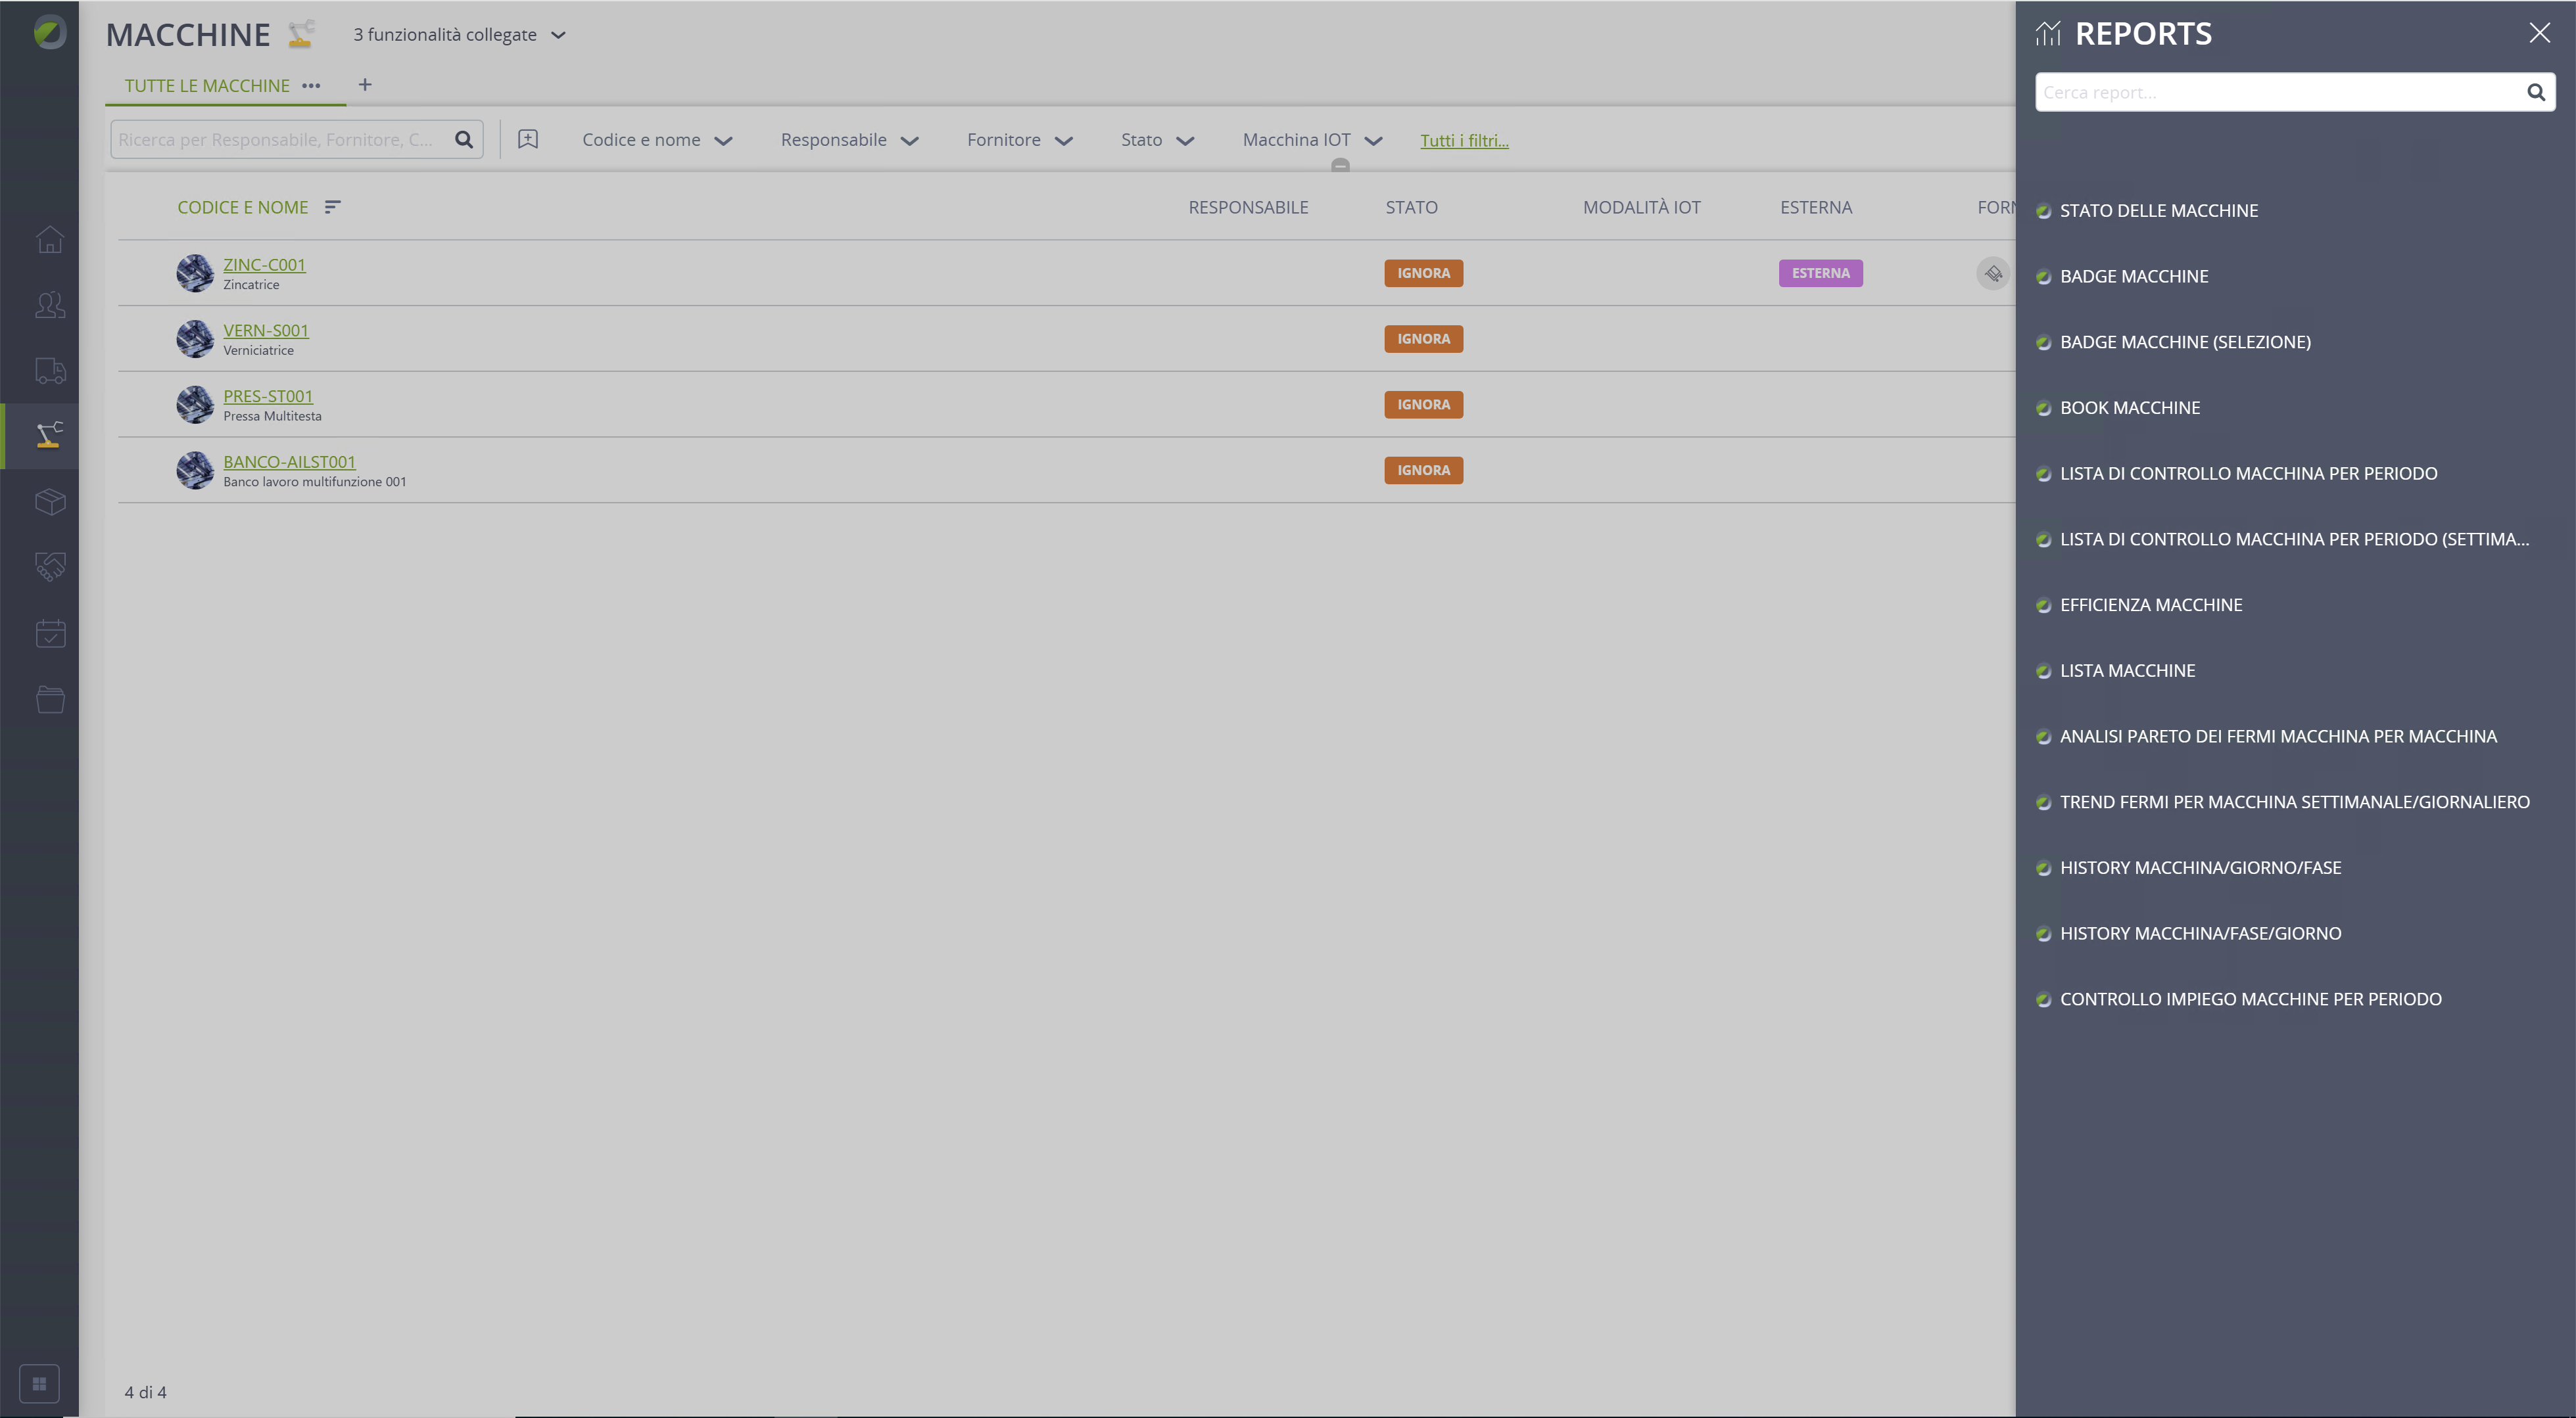Sort by the ESTERNA column header
The height and width of the screenshot is (1418, 2576).
tap(1816, 208)
